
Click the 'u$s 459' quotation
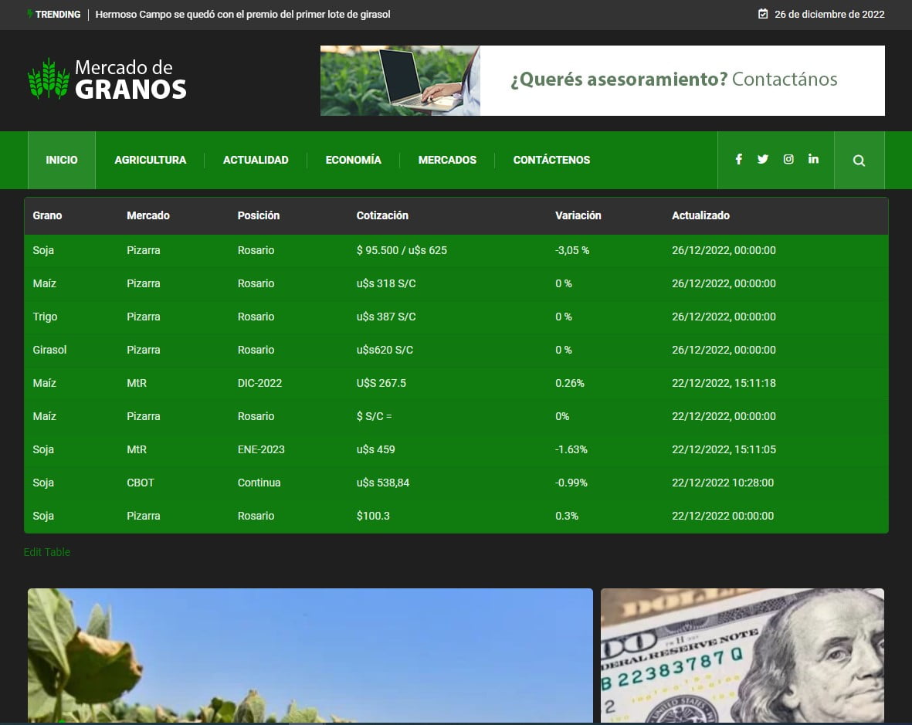(x=376, y=449)
